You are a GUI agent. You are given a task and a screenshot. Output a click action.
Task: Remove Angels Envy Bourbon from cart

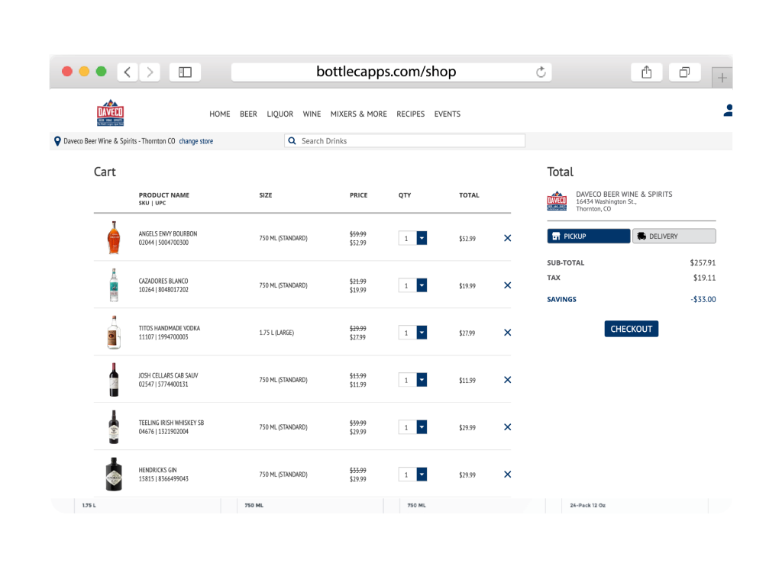click(507, 238)
